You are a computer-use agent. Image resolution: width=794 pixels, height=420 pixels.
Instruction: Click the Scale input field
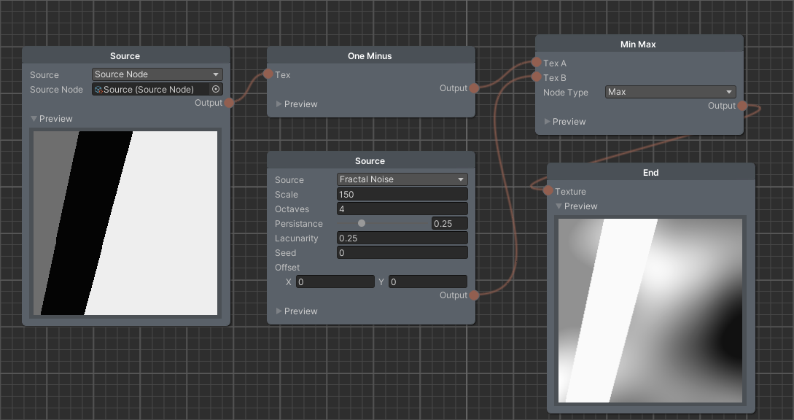[402, 195]
